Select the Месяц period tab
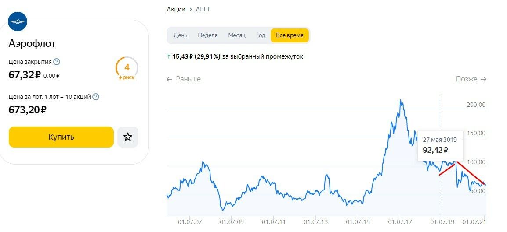This screenshot has height=232, width=507. coord(236,35)
